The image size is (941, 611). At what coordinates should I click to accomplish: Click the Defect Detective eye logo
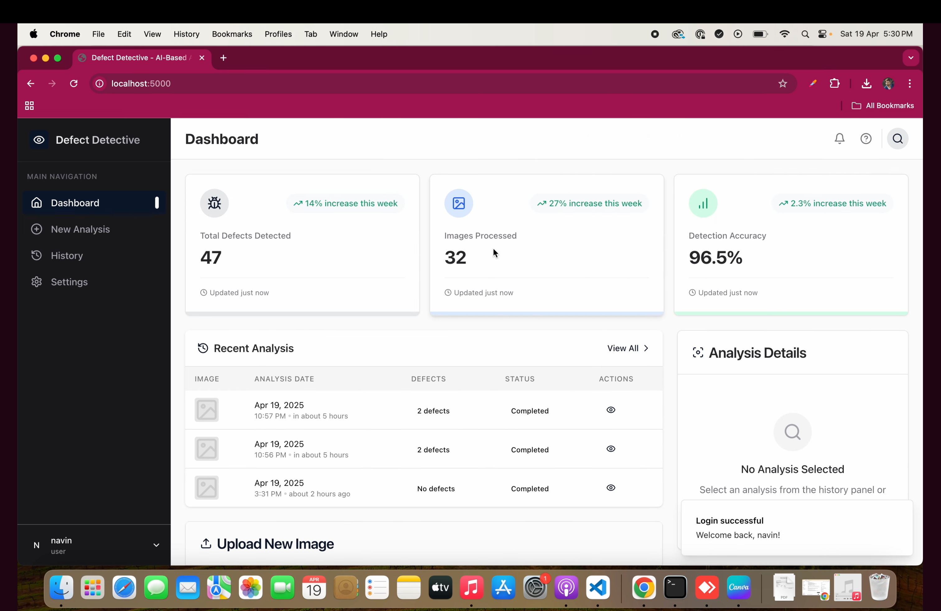39,140
